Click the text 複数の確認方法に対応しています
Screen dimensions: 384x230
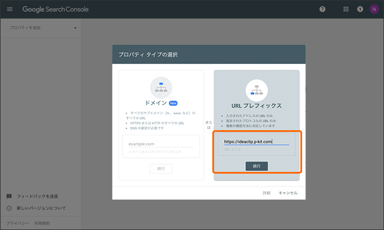coord(250,126)
